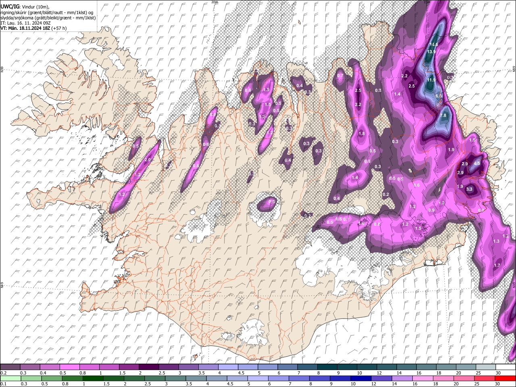Screen dimensions: 516x387
Task: Click the 1.0 value in the southern pink band
Action: (x=361, y=223)
